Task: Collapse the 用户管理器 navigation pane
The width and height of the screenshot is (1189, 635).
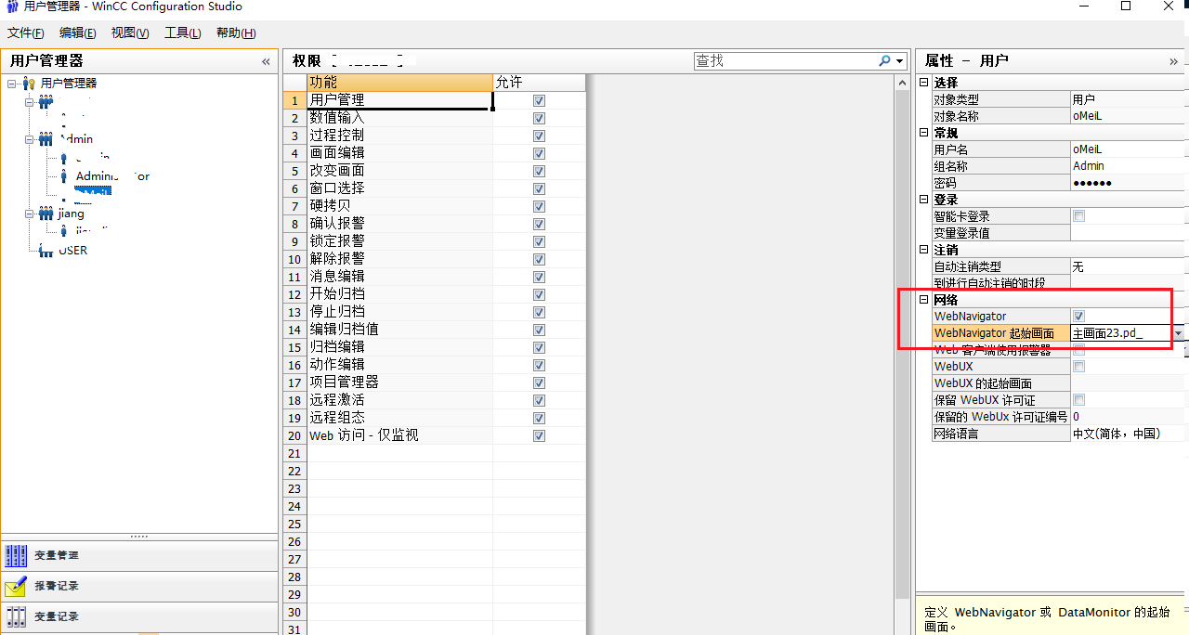Action: pyautogui.click(x=266, y=61)
